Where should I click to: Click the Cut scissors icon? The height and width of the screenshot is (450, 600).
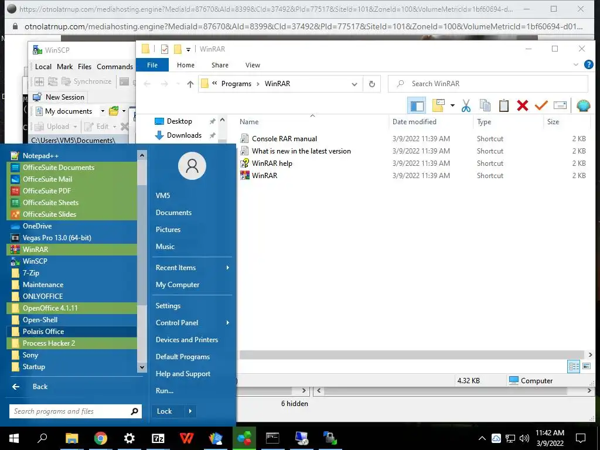(466, 105)
